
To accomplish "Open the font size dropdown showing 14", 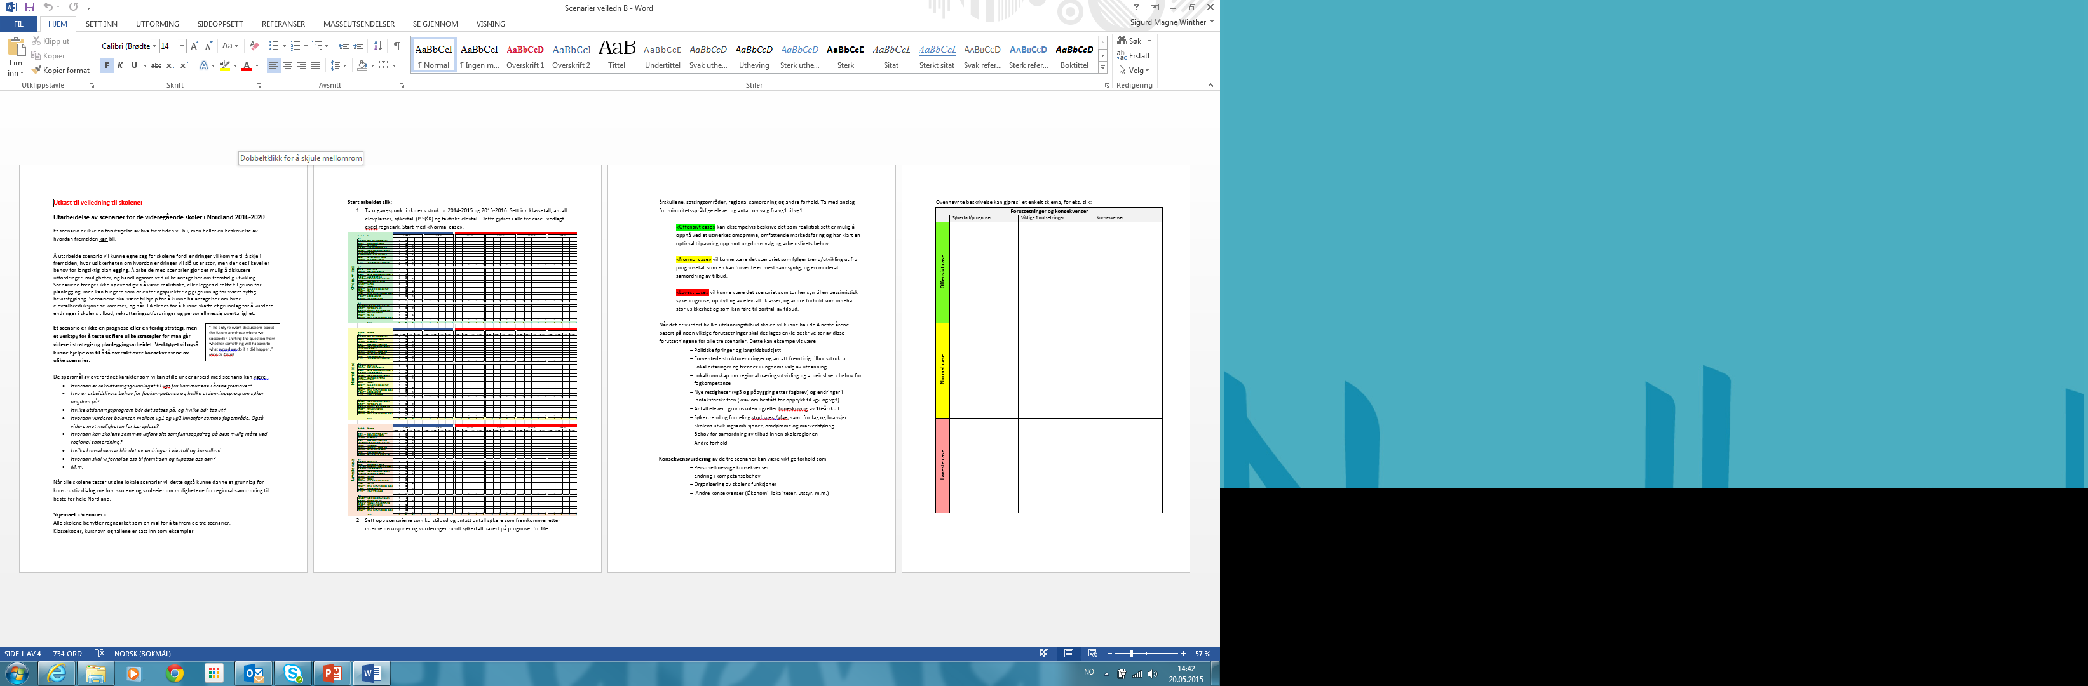I will point(182,46).
